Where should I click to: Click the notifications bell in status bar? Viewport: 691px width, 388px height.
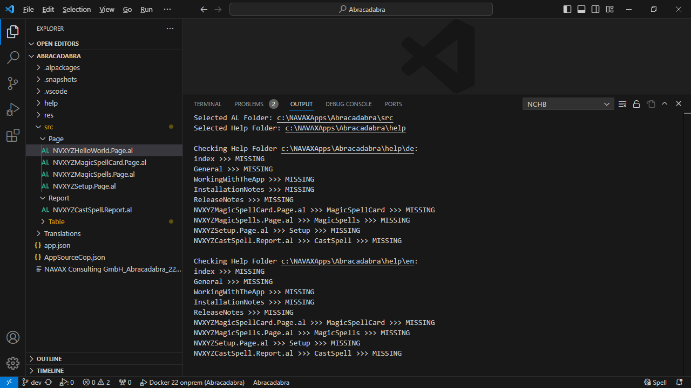pos(679,382)
